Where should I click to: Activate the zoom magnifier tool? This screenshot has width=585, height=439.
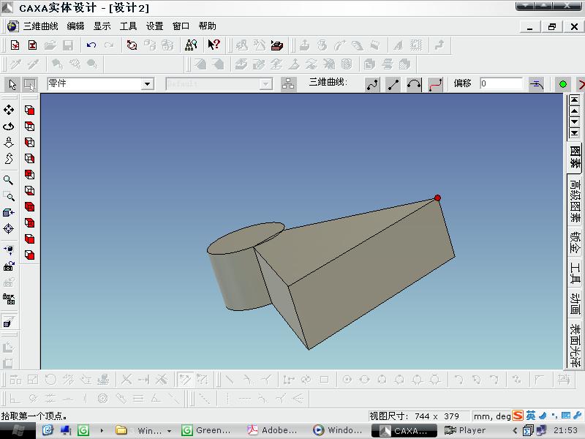9,180
